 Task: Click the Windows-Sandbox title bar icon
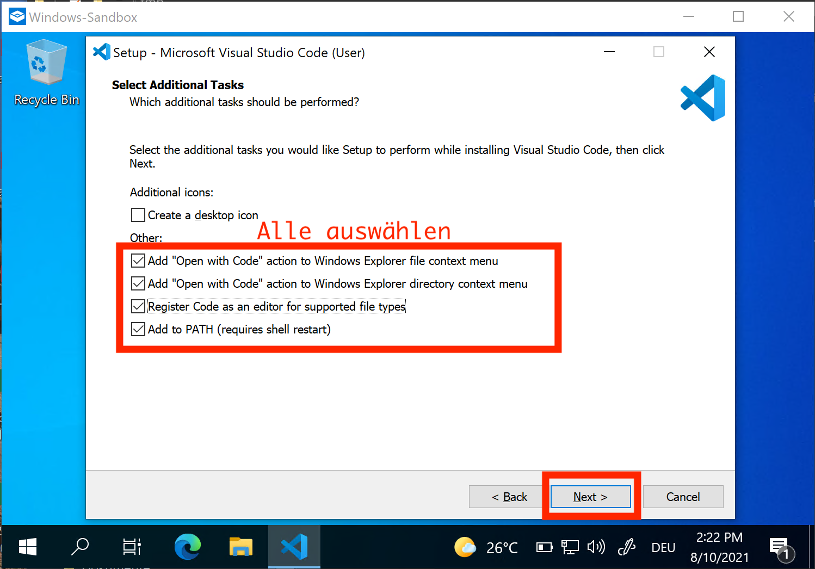click(17, 17)
